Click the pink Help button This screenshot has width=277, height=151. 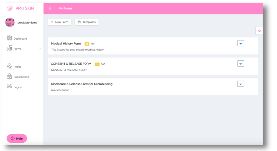pos(17,139)
